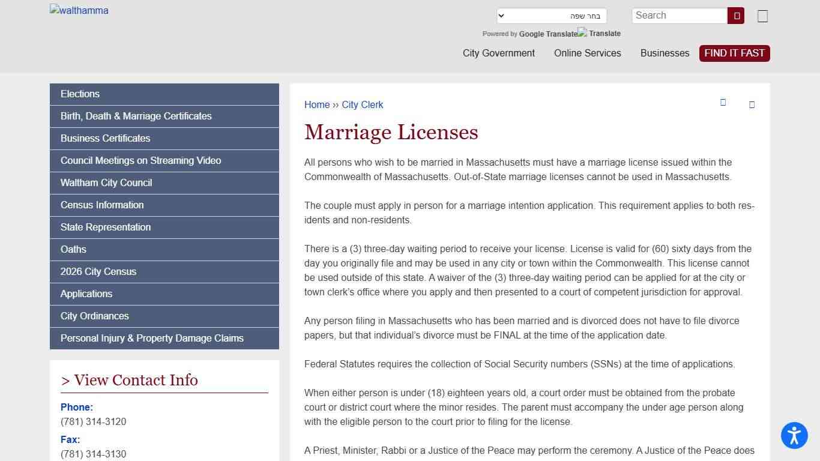
Task: Open the language selection dropdown
Action: tap(551, 15)
